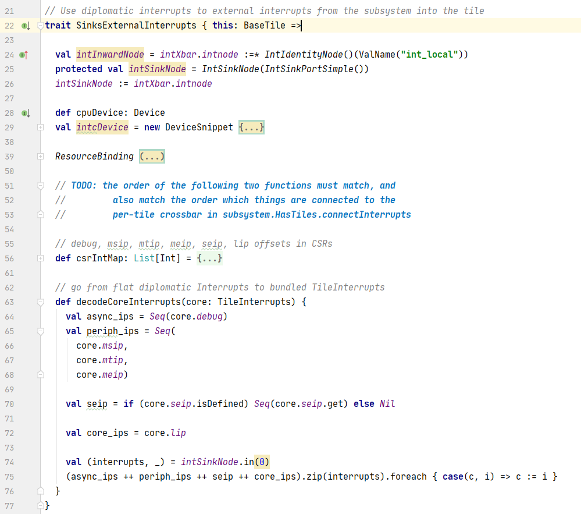Click the fold end marker on line 53

(41, 215)
